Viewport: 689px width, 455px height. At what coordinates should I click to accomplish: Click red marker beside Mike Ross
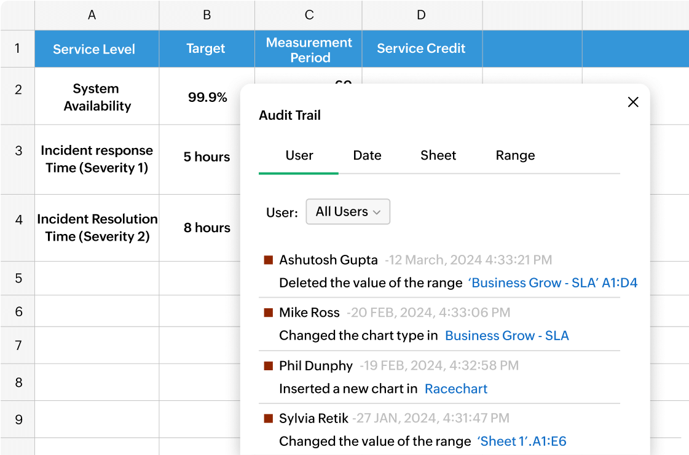[268, 313]
